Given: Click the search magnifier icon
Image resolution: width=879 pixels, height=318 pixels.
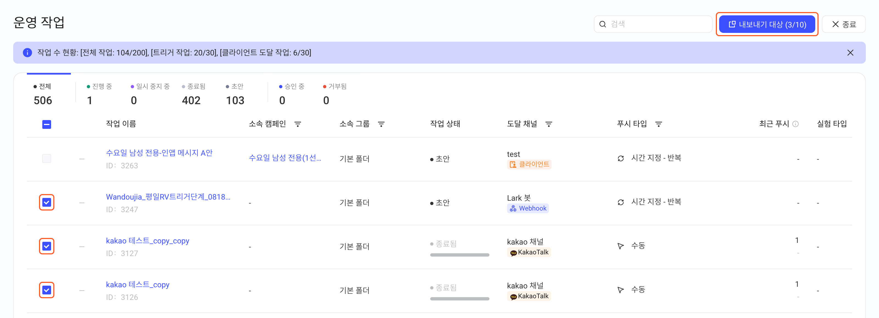Looking at the screenshot, I should tap(603, 24).
